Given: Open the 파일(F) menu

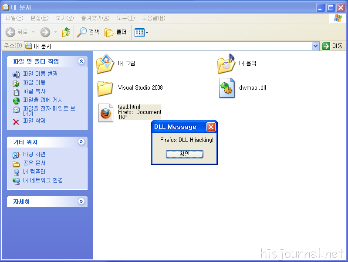Looking at the screenshot, I should 14,18.
